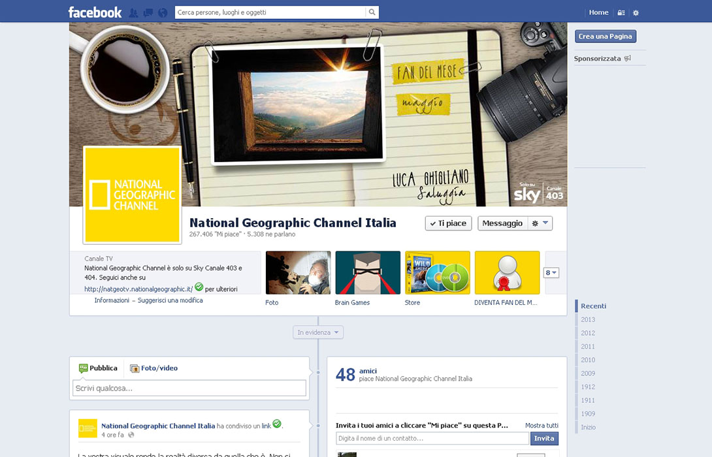712x457 pixels.
Task: Click the 4 ore fa timestamp
Action: coord(112,435)
